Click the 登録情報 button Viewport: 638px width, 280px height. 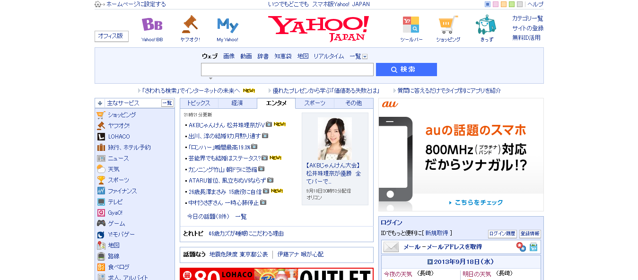[x=530, y=234]
